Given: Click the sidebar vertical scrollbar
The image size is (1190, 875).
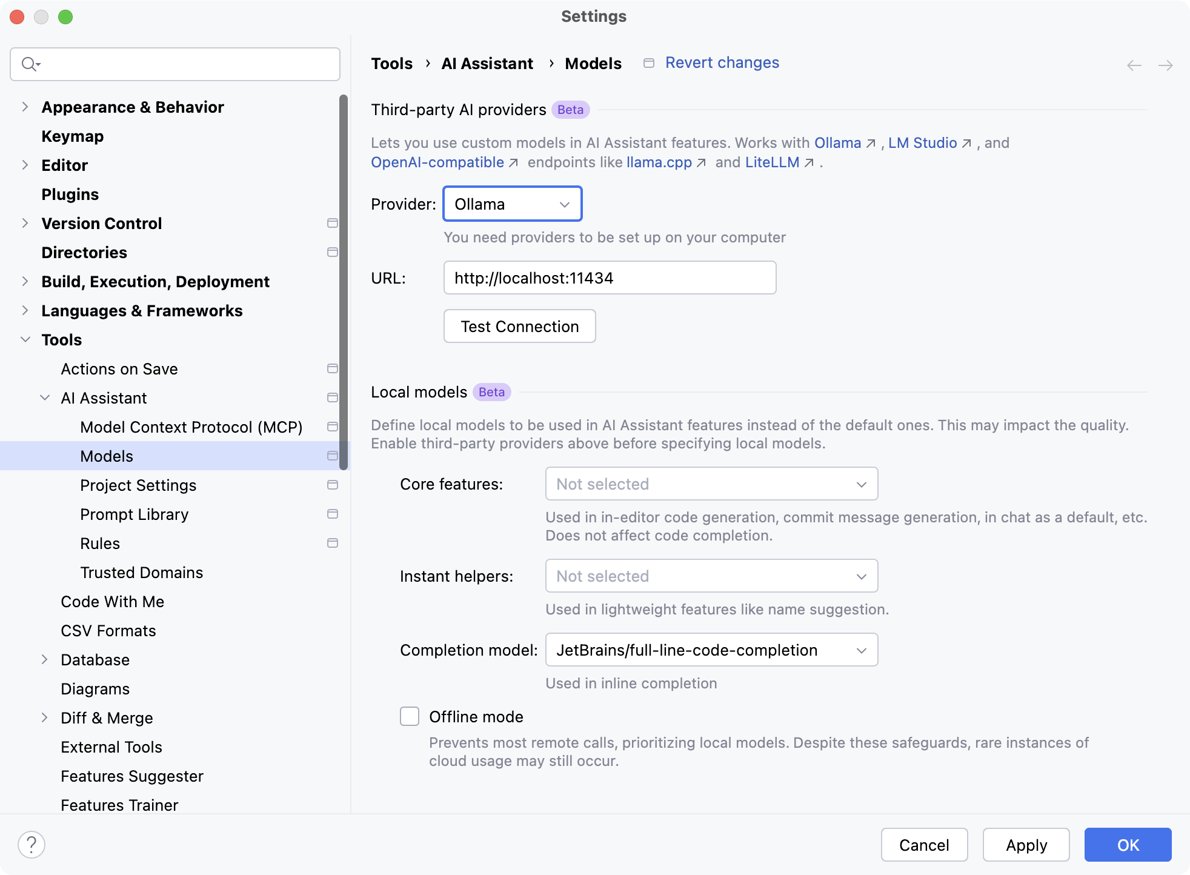Looking at the screenshot, I should tap(344, 282).
